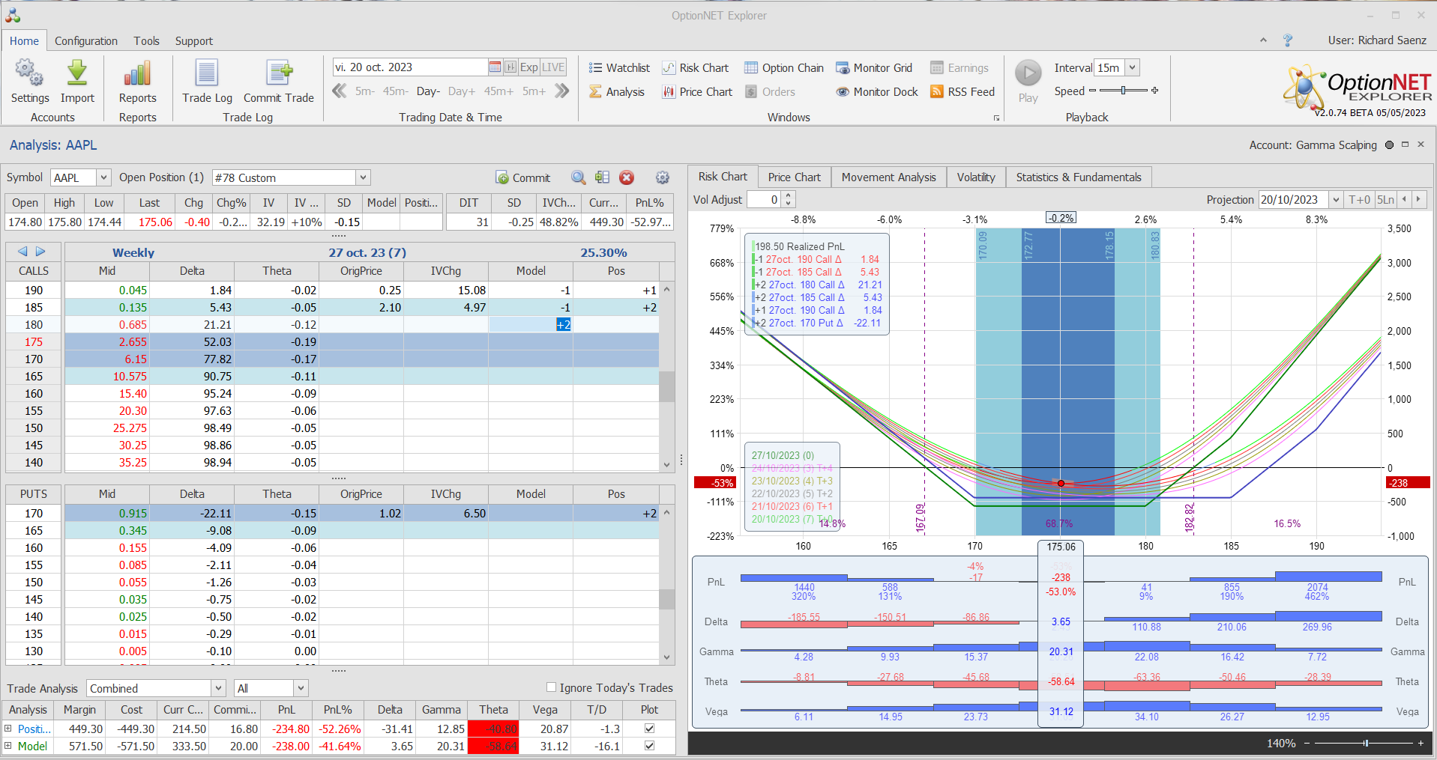Open the Analysis window
The width and height of the screenshot is (1437, 760).
616,92
